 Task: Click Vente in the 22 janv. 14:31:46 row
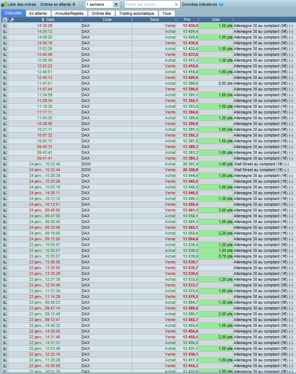pyautogui.click(x=170, y=337)
